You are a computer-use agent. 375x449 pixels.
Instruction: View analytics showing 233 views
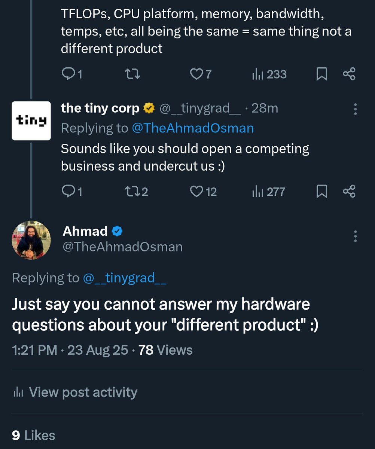pyautogui.click(x=269, y=74)
